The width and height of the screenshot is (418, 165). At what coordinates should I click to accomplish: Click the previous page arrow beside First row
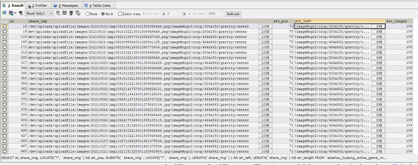coord(164,14)
